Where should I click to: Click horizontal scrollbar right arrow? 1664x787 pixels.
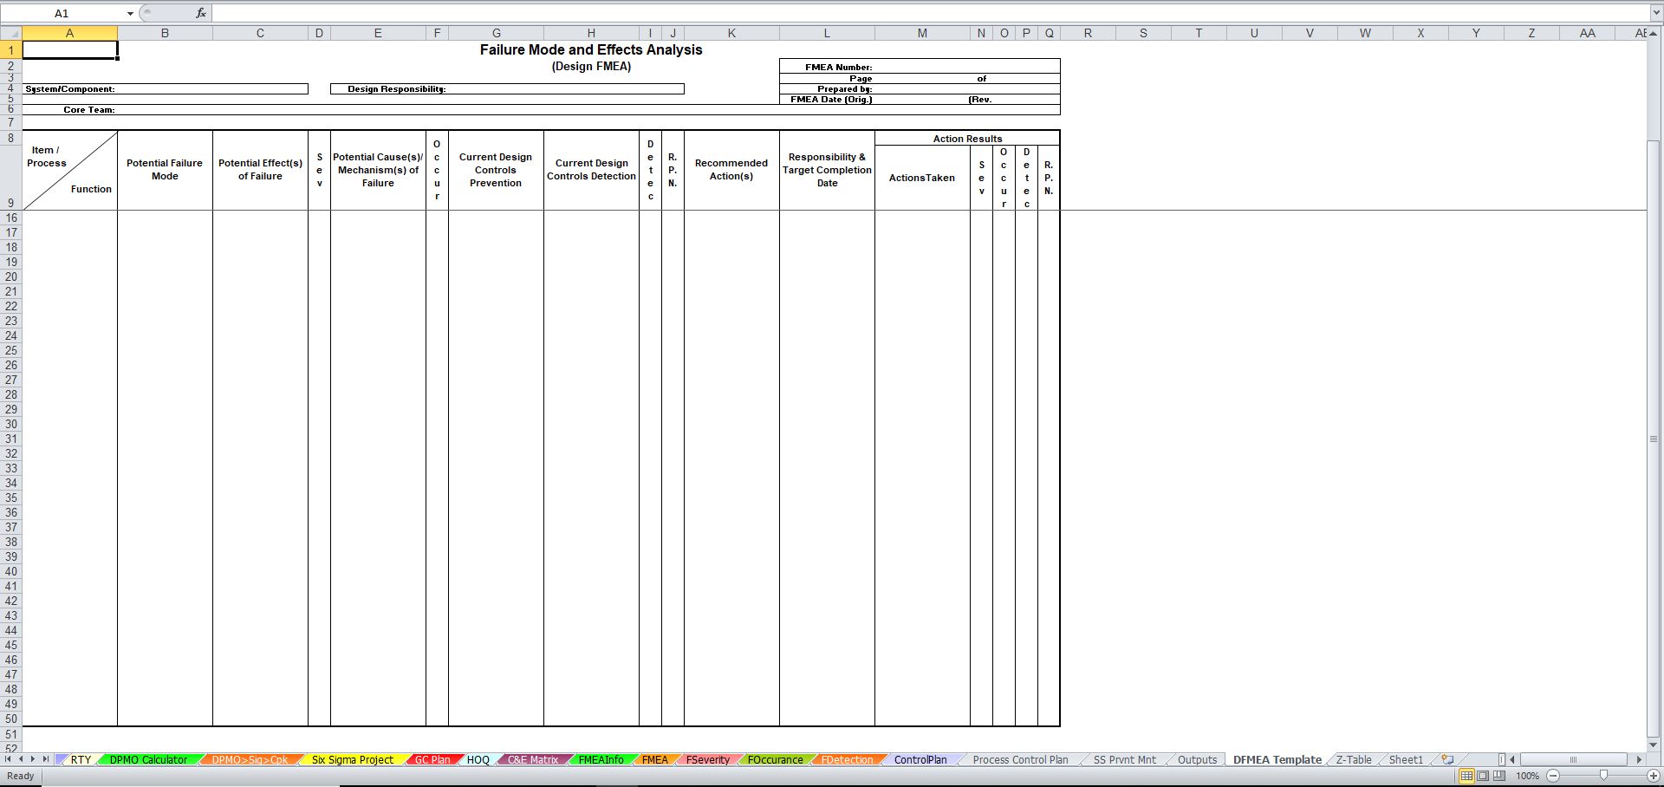tap(1639, 759)
